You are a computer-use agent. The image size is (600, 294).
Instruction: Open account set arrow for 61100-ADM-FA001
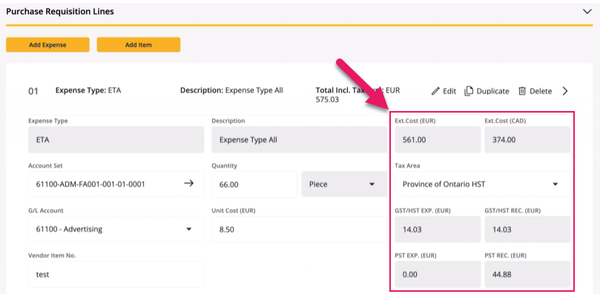[x=188, y=184]
